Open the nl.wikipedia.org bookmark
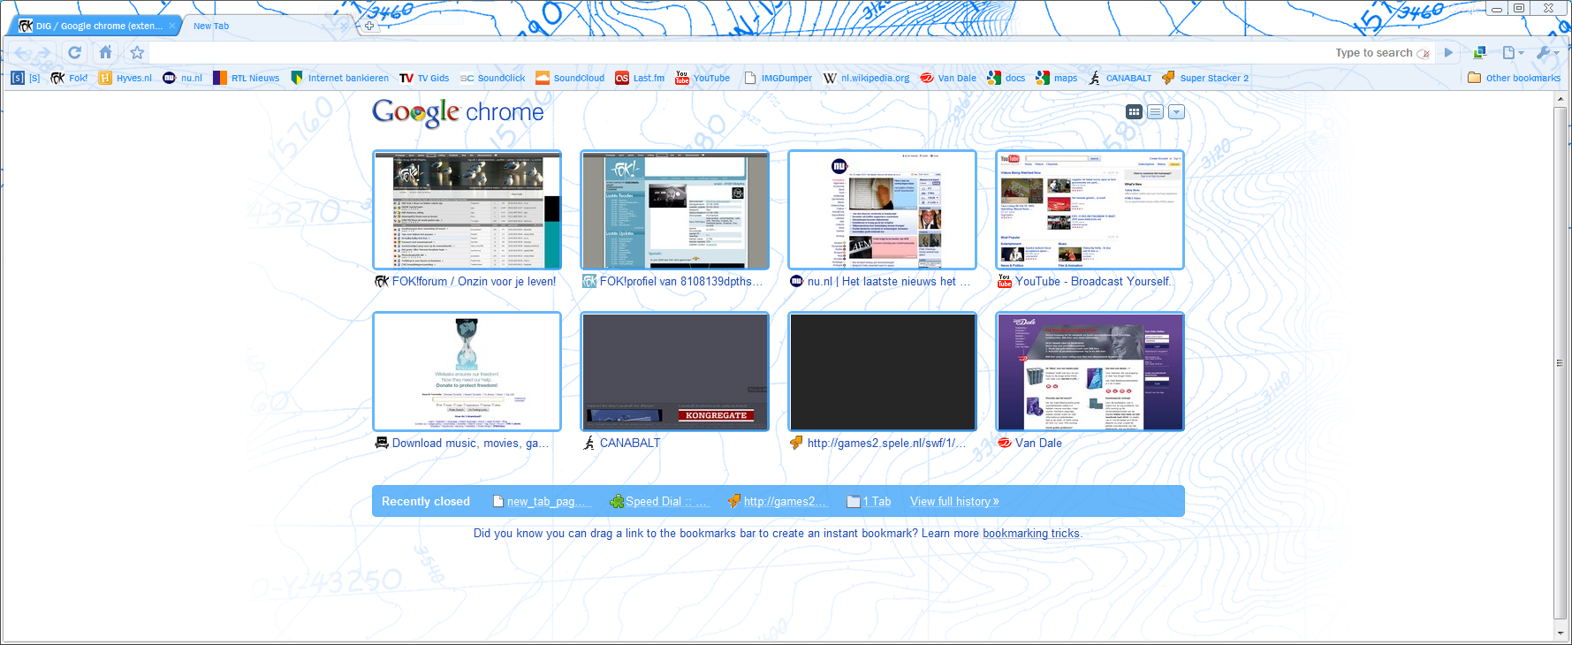Screen dimensions: 1572x645 (x=866, y=78)
